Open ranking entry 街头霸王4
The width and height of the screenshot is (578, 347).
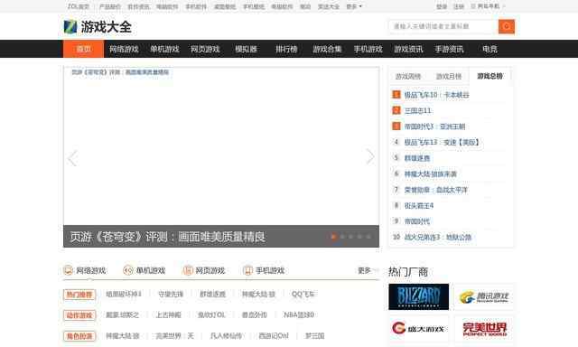[419, 206]
